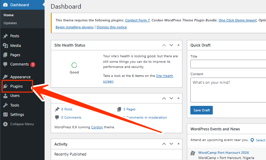Click the Plugins plug icon
266x160 pixels.
coord(6,86)
